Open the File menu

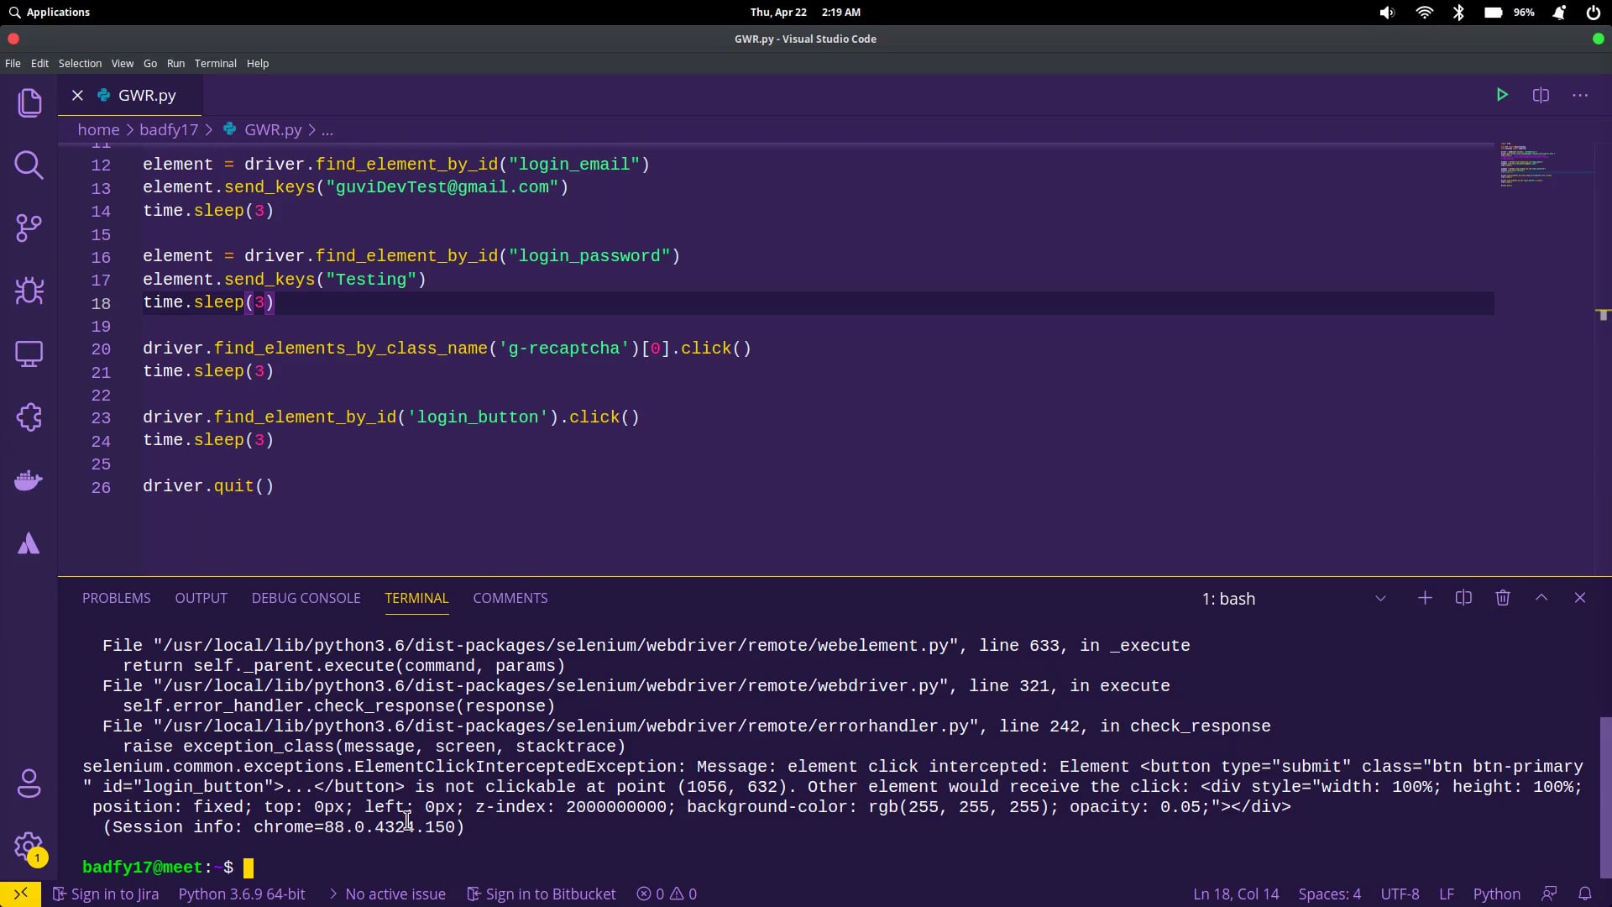[13, 64]
